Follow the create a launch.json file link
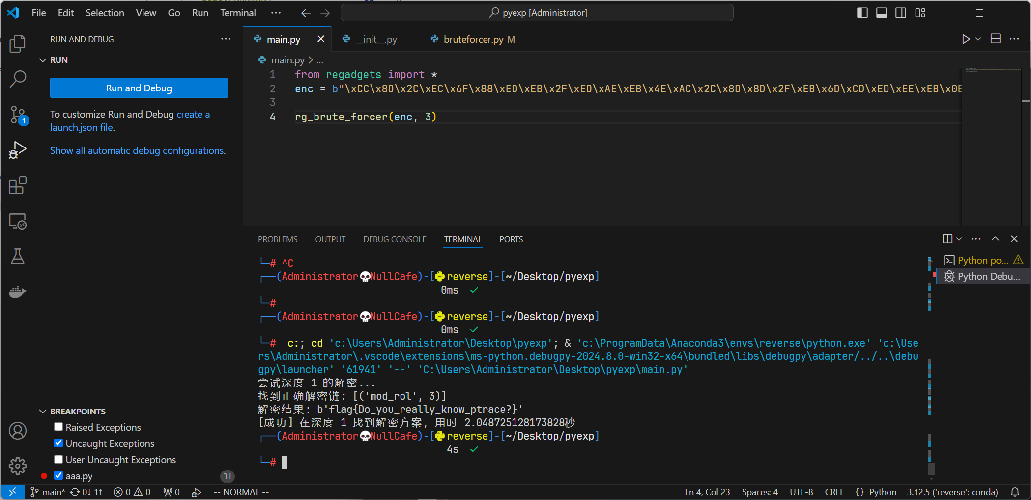Viewport: 1031px width, 500px height. (130, 120)
